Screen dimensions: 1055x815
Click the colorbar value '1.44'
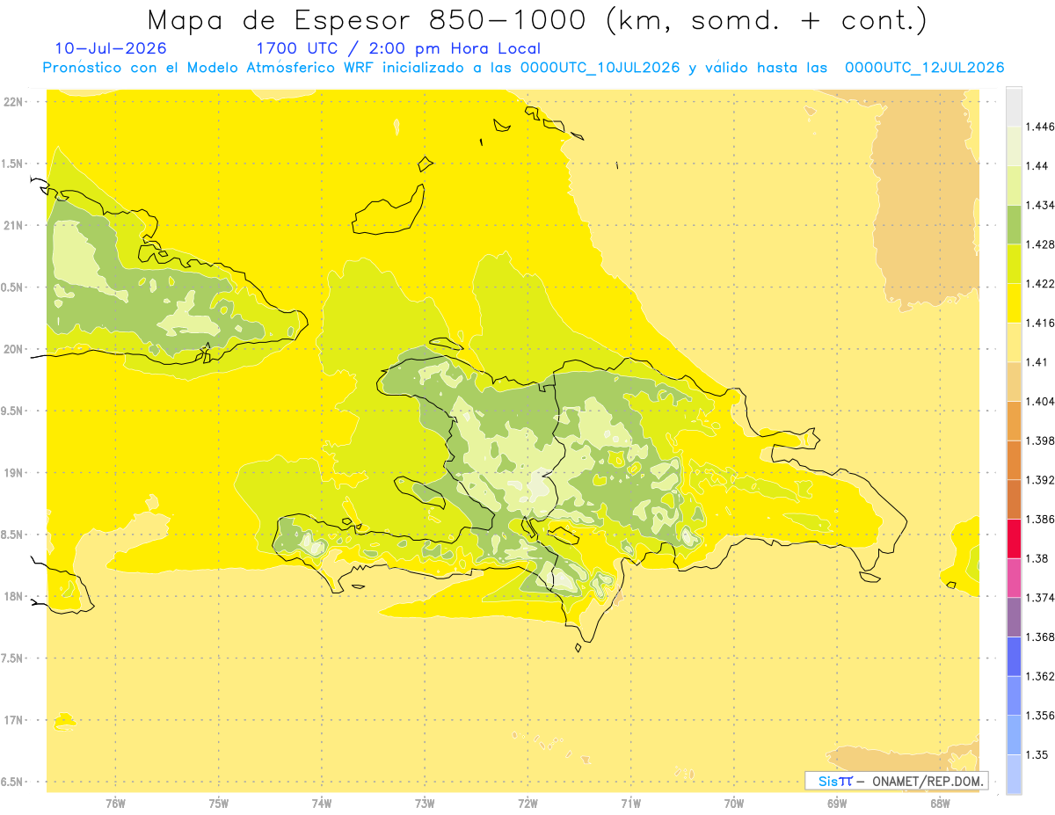point(1037,166)
